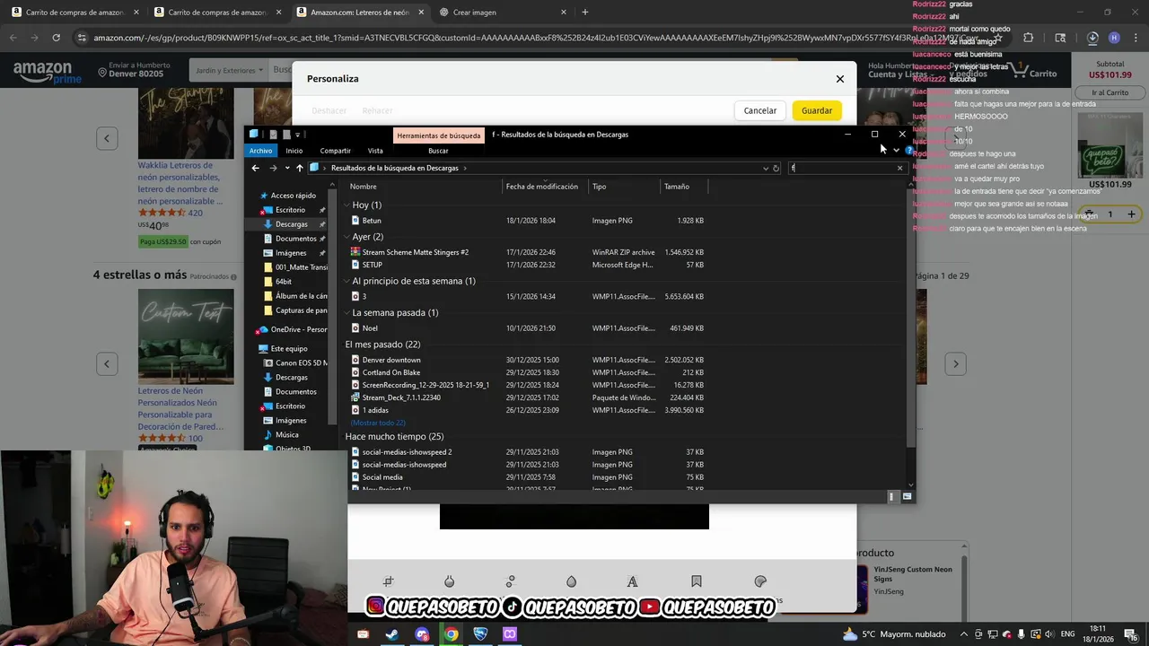Open address bar history dropdown
This screenshot has width=1149, height=646.
(766, 168)
